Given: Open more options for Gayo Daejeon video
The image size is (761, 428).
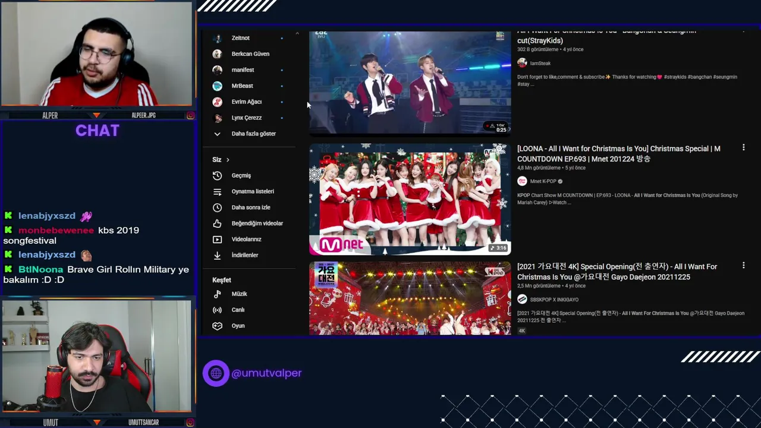Looking at the screenshot, I should click(743, 266).
